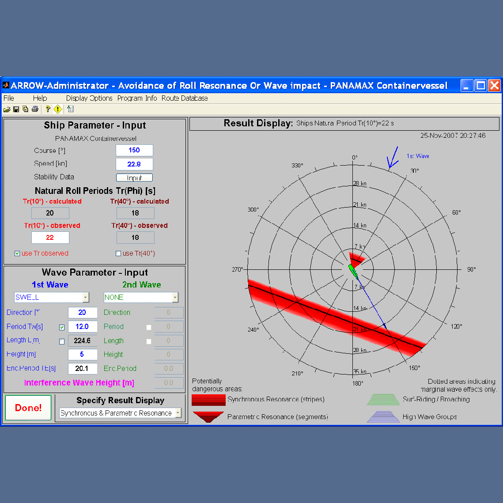Click the save floppy disk icon
The height and width of the screenshot is (503, 503).
pyautogui.click(x=16, y=110)
